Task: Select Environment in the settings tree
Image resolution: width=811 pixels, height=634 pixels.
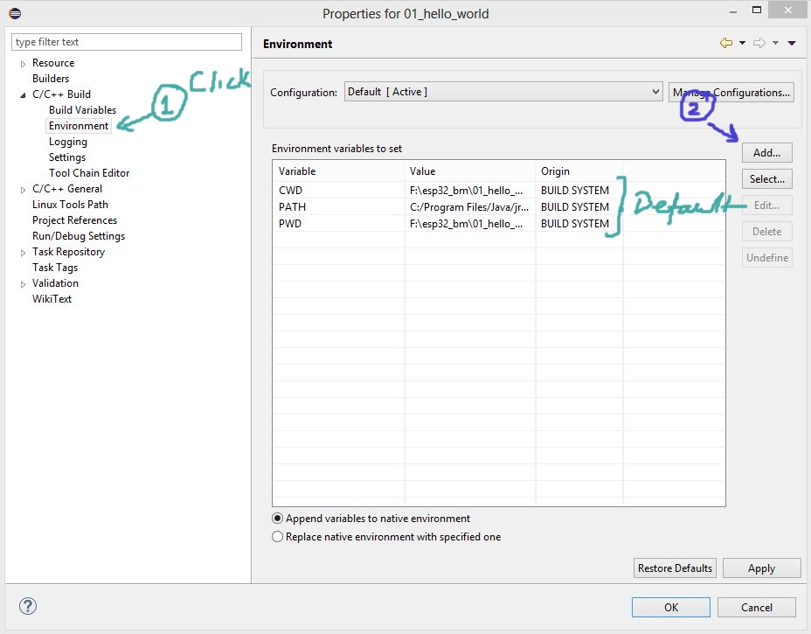Action: click(79, 126)
